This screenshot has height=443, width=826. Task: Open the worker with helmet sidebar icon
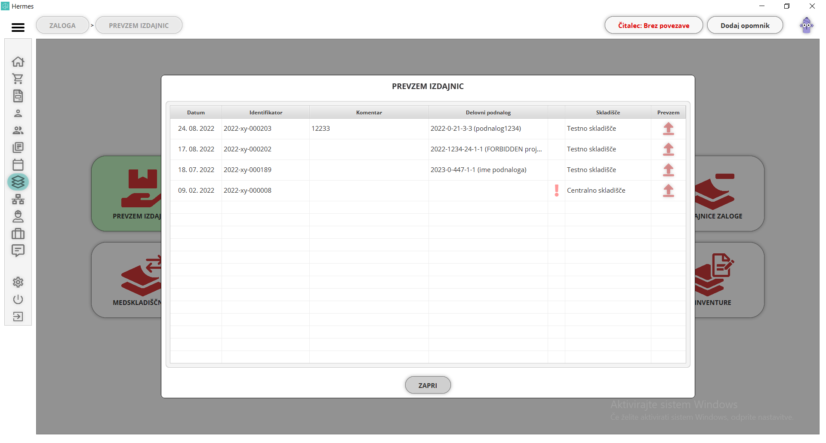point(18,216)
